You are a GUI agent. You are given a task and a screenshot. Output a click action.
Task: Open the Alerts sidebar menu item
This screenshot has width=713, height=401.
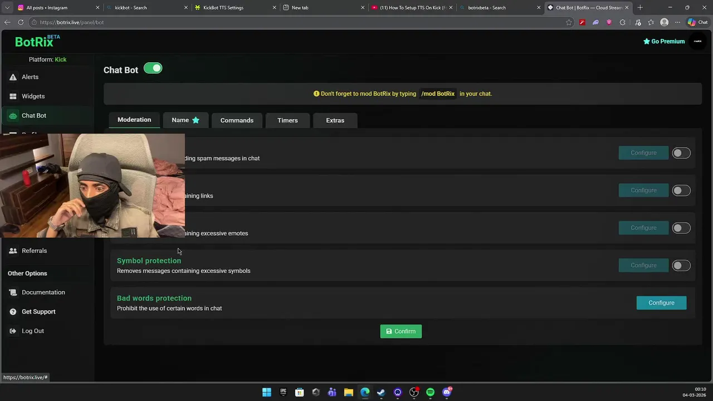[x=47, y=77]
